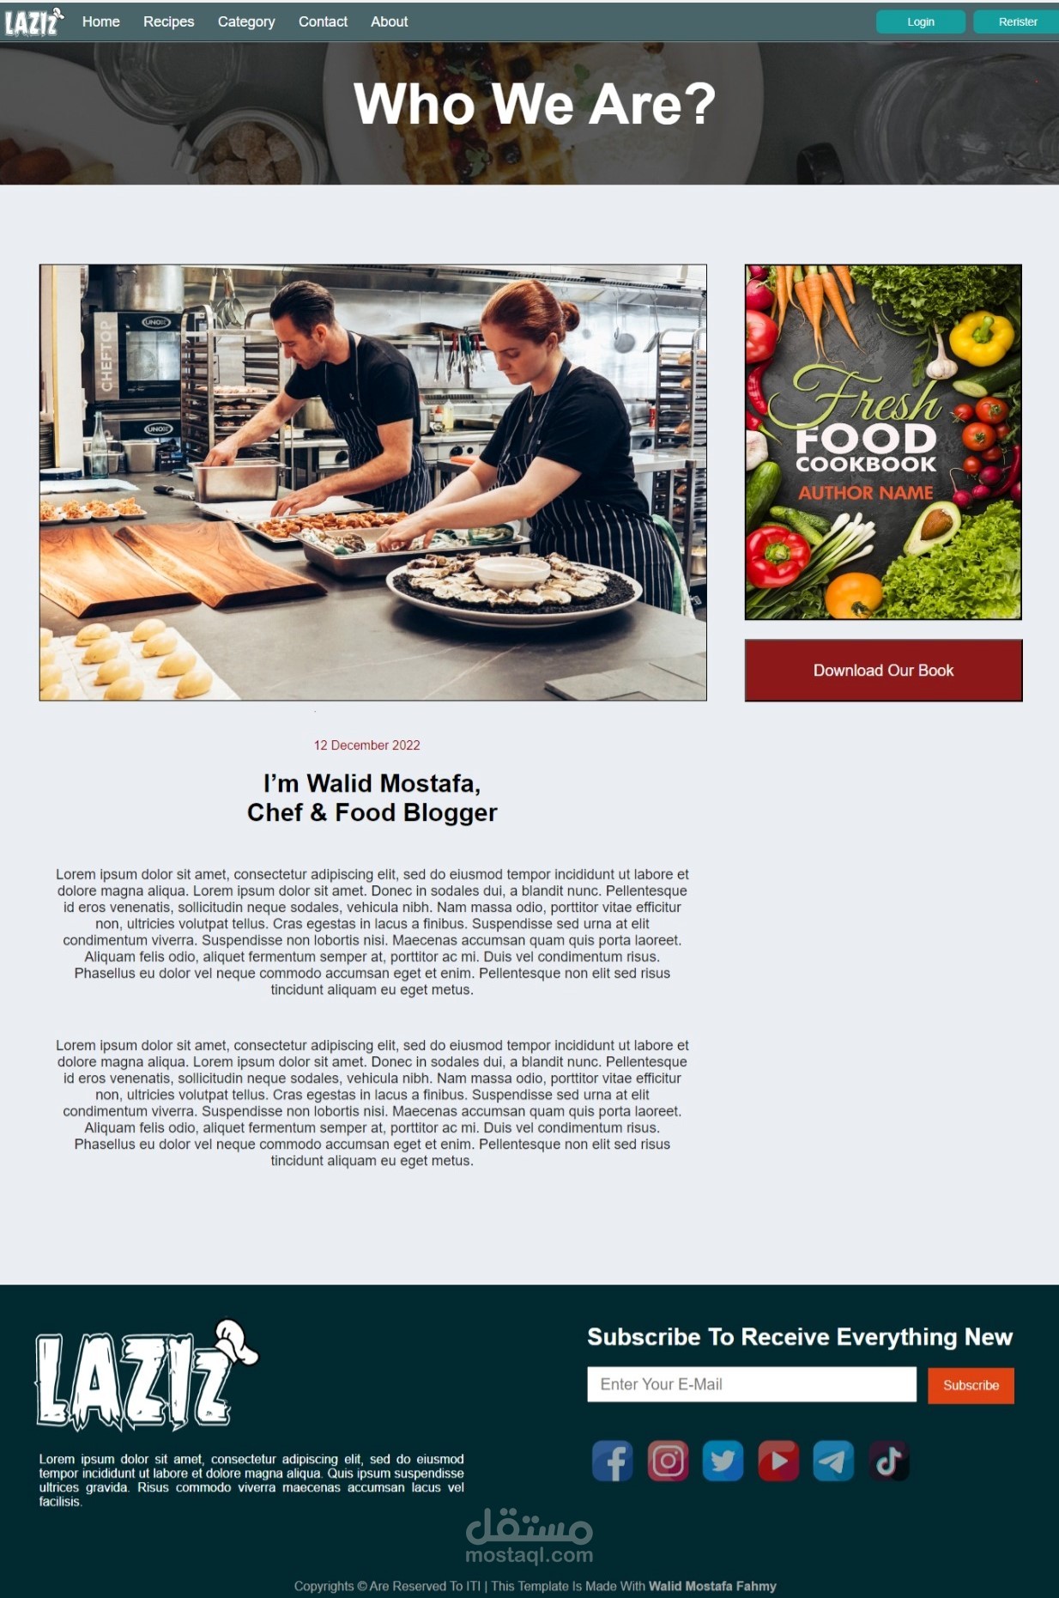Go to the Home menu item
This screenshot has height=1598, width=1059.
100,21
